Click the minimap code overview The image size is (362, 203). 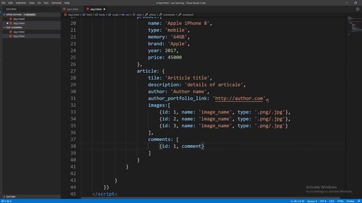click(354, 25)
